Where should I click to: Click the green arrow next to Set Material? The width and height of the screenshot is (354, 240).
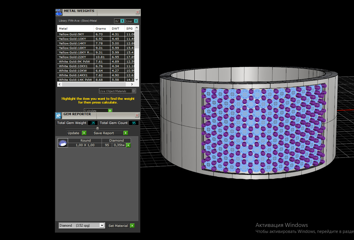click(x=132, y=225)
